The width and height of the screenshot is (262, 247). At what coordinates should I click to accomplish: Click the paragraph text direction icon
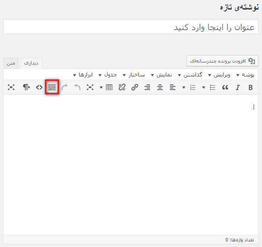(26, 88)
